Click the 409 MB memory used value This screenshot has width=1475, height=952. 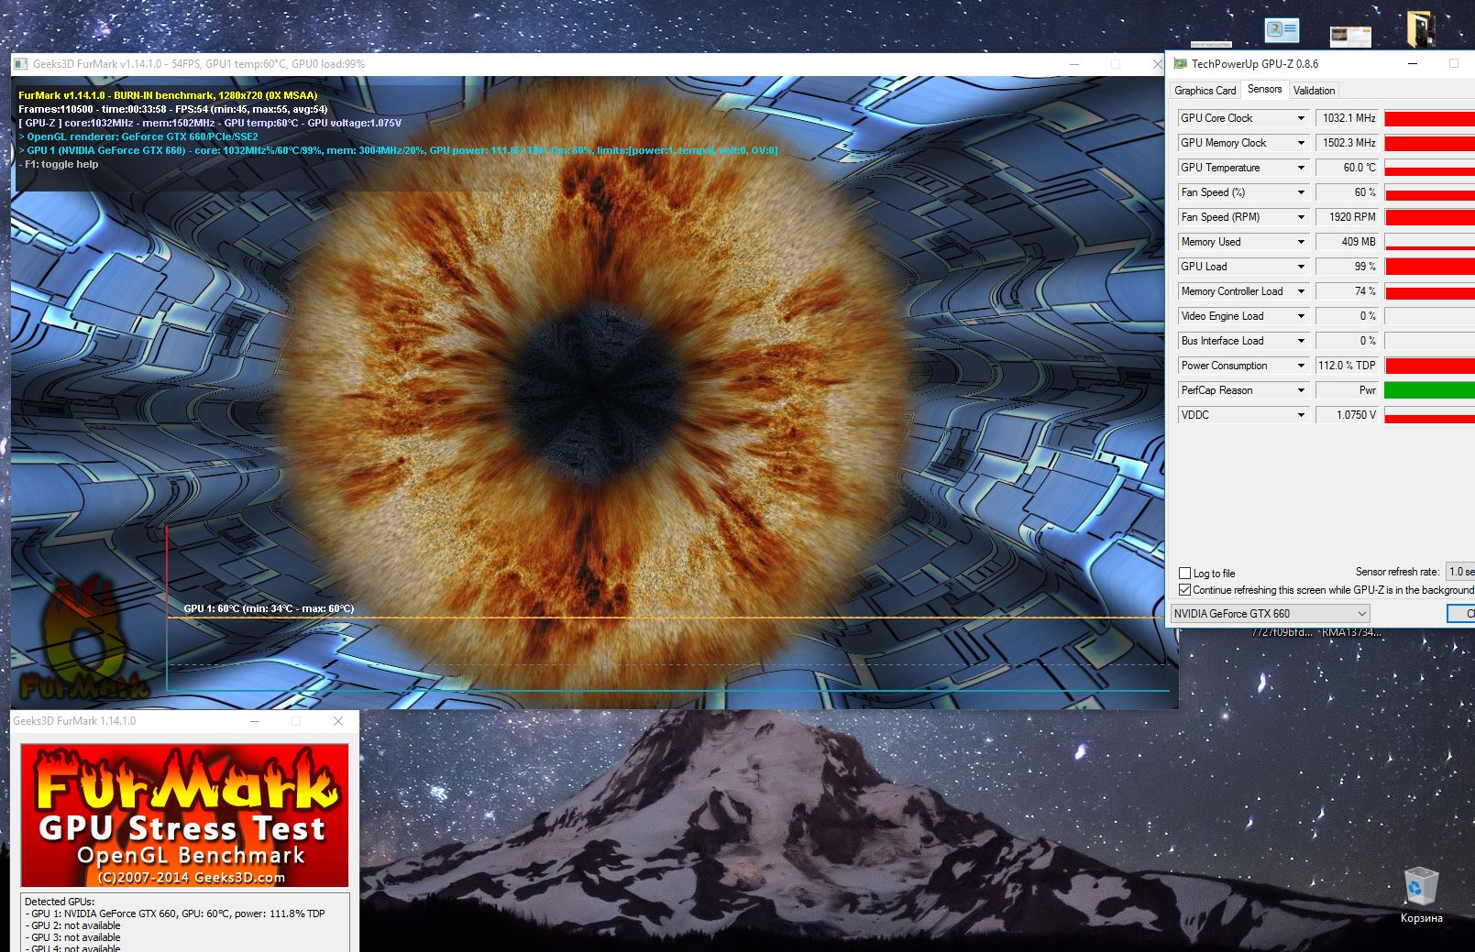coord(1347,242)
